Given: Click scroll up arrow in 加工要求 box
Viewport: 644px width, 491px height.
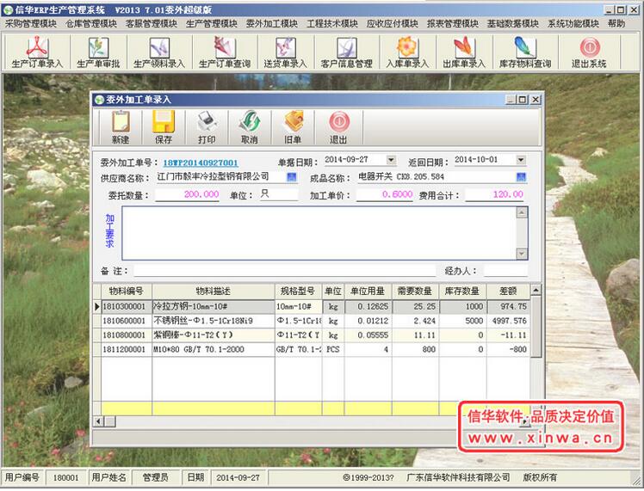Looking at the screenshot, I should point(522,212).
